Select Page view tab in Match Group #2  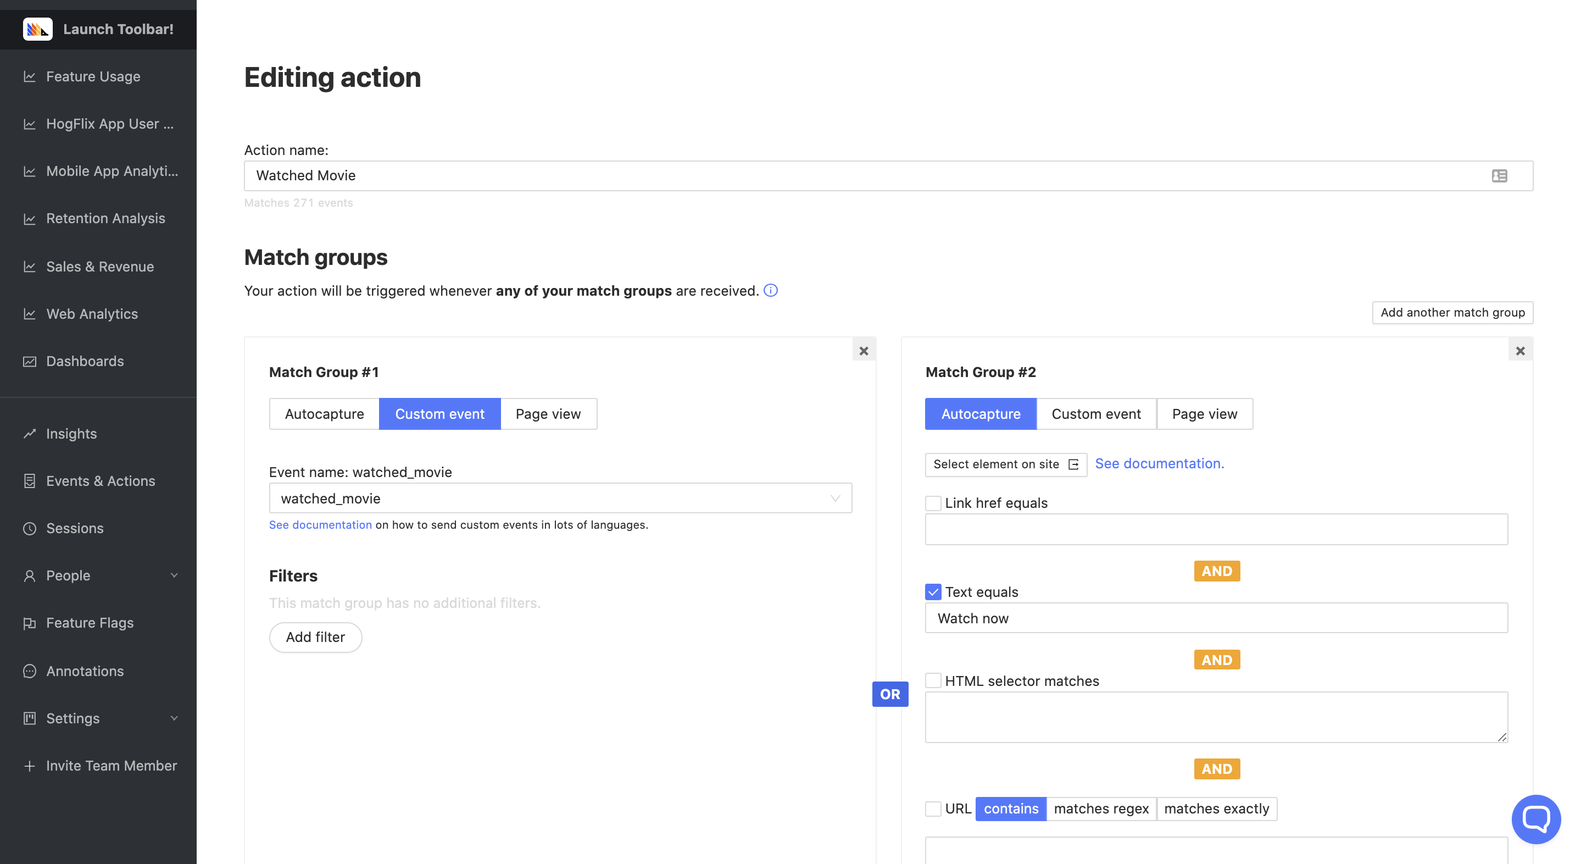(x=1204, y=414)
